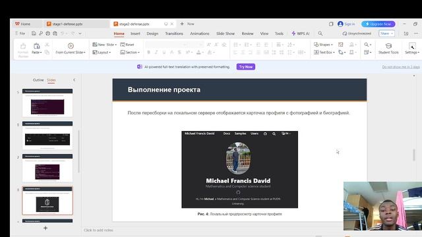Open the Transitions ribbon tab
The image size is (422, 237).
point(174,34)
